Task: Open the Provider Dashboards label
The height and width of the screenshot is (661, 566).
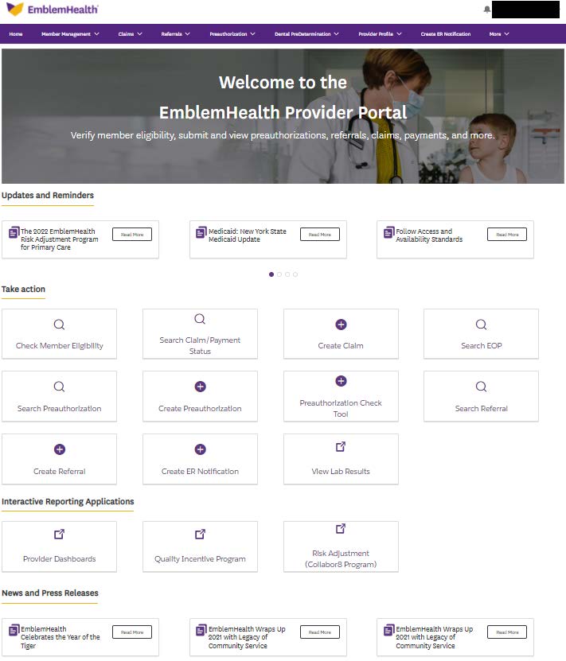Action: (60, 558)
